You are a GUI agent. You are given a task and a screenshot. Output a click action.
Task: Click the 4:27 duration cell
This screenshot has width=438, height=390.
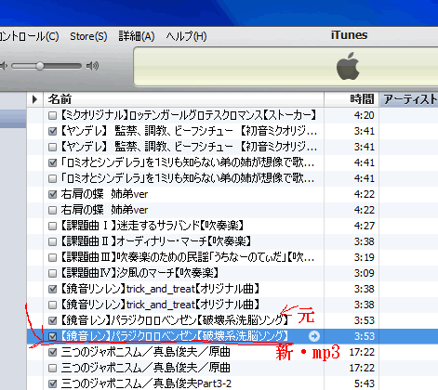pos(364,226)
